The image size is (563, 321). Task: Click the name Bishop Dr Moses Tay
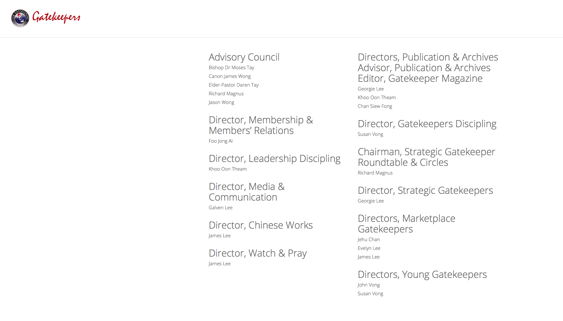pyautogui.click(x=231, y=68)
